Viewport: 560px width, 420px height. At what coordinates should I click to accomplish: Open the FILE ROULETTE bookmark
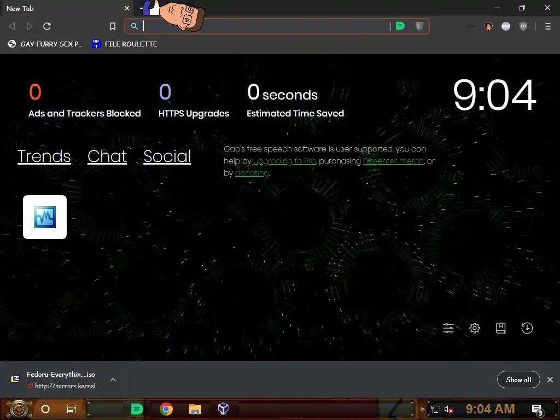coord(124,44)
